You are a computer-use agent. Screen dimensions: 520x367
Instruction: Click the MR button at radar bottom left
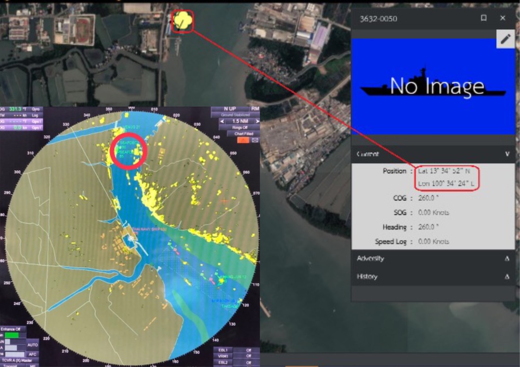32,365
